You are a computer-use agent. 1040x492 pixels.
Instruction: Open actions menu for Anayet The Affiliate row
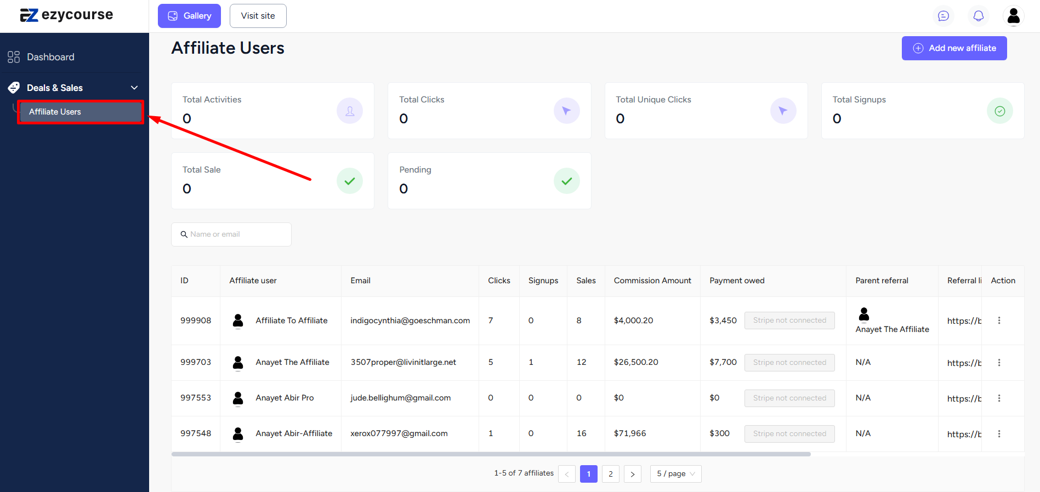[999, 363]
